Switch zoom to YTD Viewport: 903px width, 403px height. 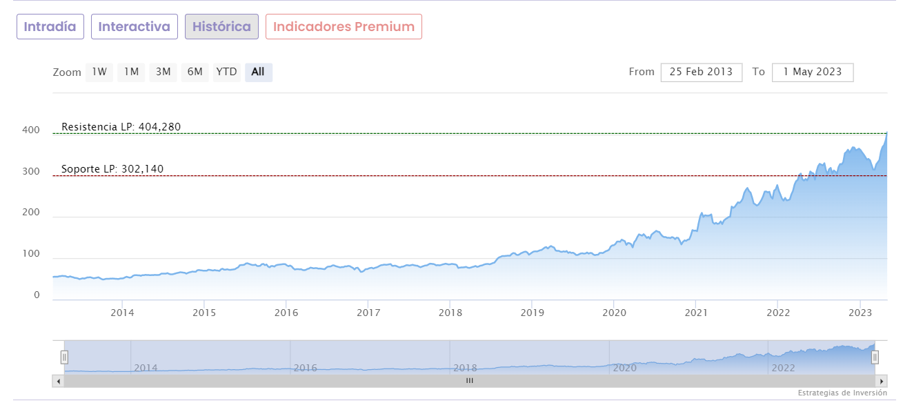point(226,72)
